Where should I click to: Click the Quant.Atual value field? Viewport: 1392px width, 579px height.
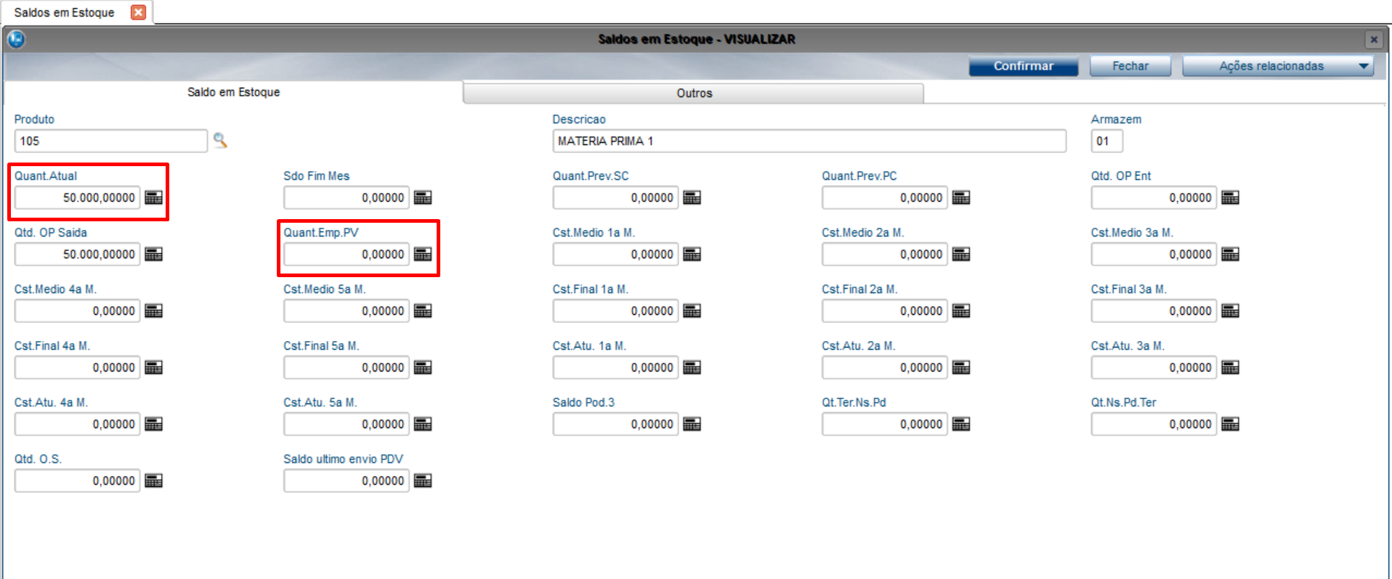77,197
